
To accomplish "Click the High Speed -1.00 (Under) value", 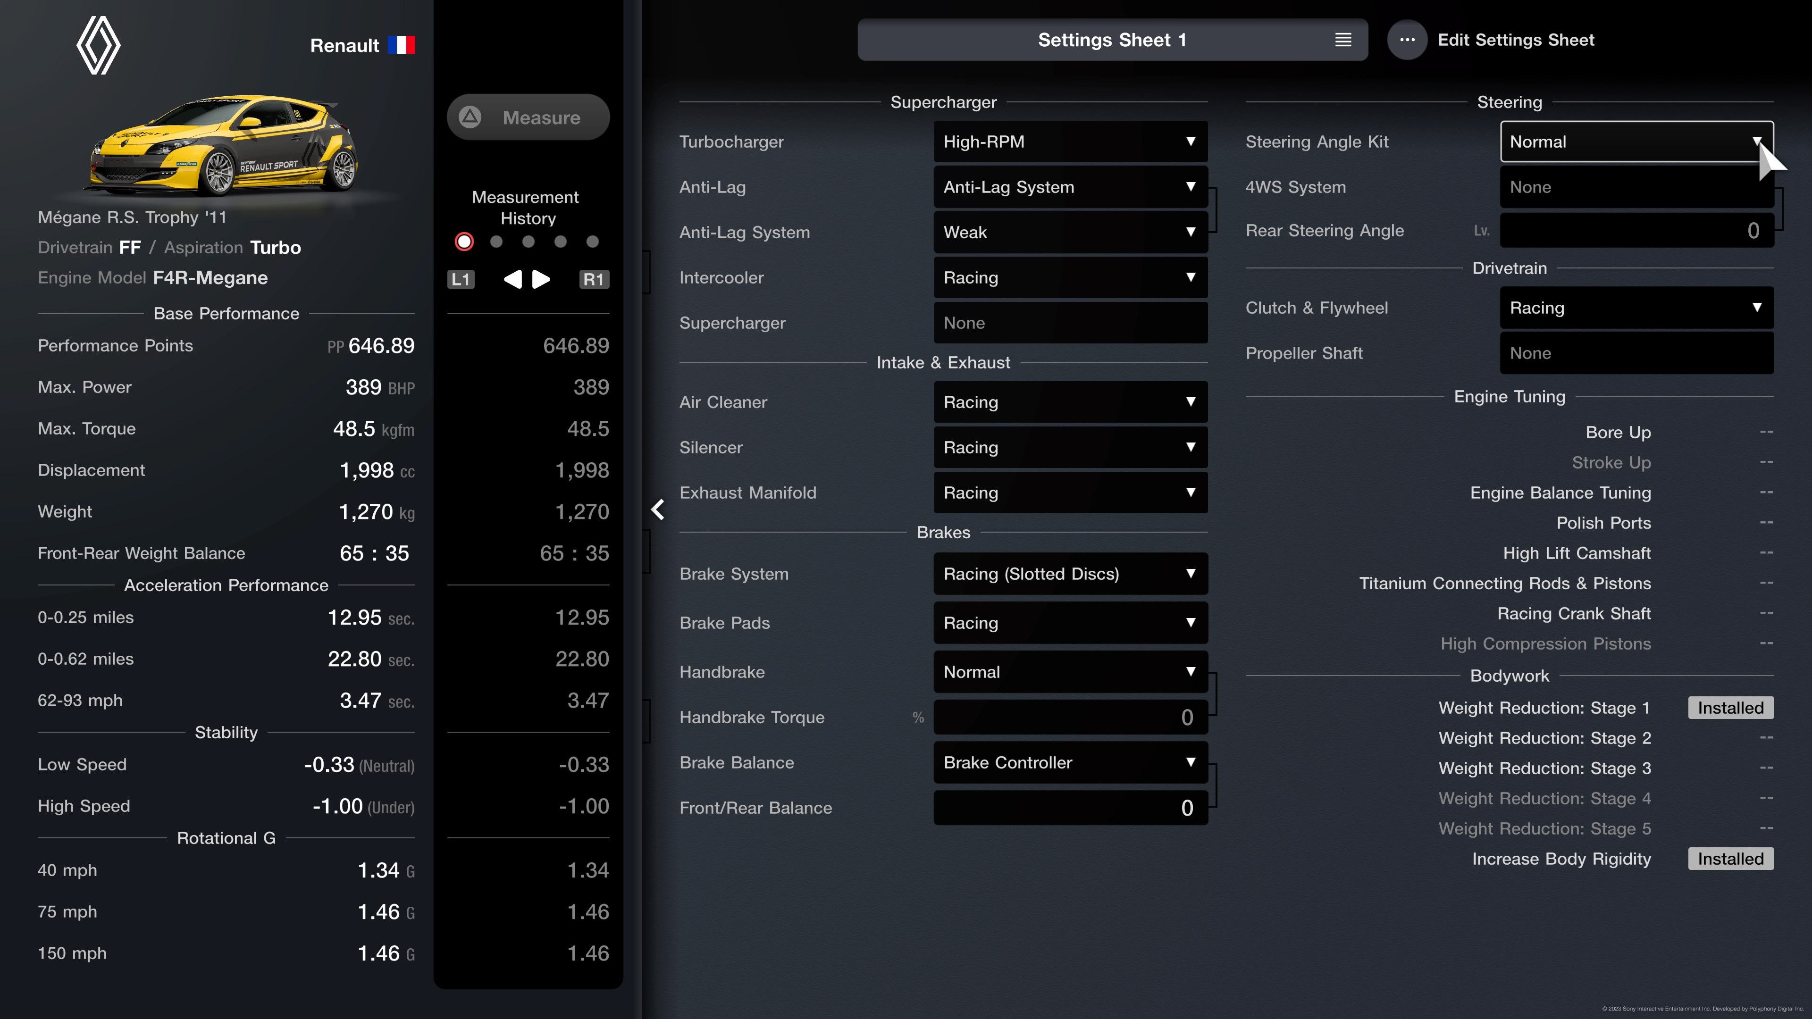I will (364, 807).
